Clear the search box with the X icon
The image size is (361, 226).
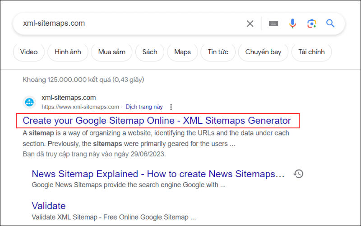250,24
